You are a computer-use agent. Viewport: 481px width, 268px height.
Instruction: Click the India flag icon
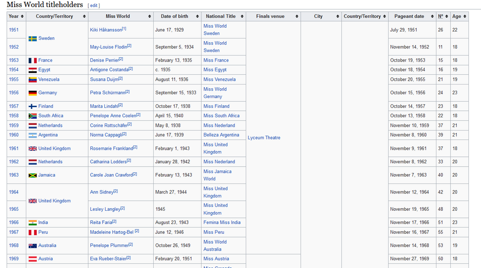[32, 222]
